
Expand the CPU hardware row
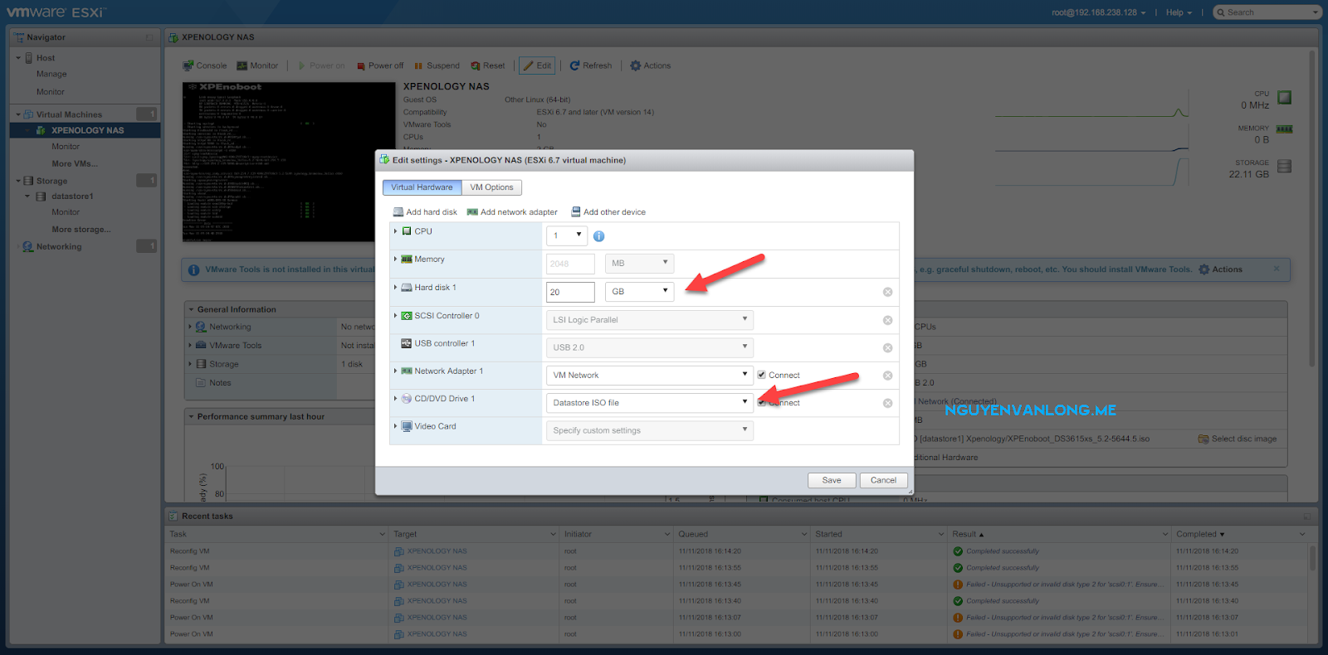pyautogui.click(x=395, y=231)
